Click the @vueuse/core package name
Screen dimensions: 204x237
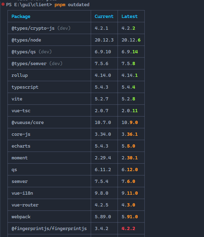point(27,122)
